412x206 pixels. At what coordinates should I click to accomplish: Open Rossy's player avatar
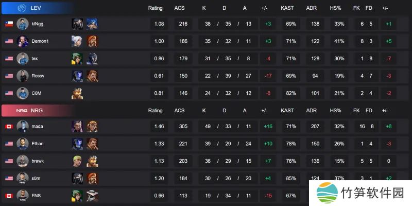pos(23,76)
